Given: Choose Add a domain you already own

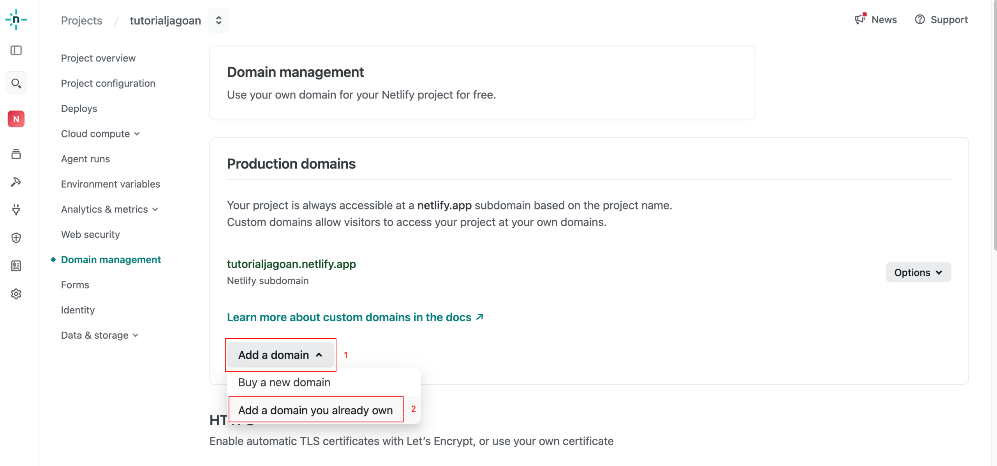Looking at the screenshot, I should coord(315,410).
